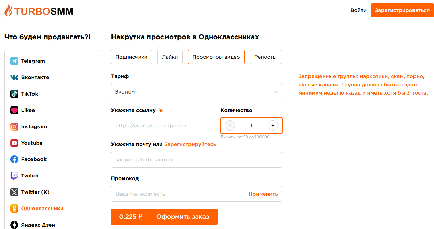Focus the email input field
The image size is (434, 229).
[197, 160]
